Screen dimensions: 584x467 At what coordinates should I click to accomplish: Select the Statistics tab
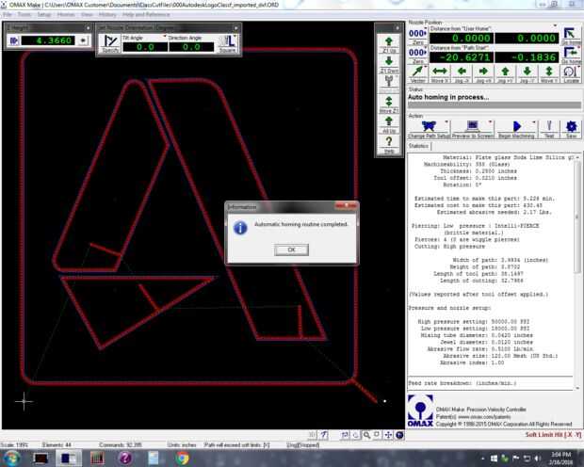coord(418,146)
